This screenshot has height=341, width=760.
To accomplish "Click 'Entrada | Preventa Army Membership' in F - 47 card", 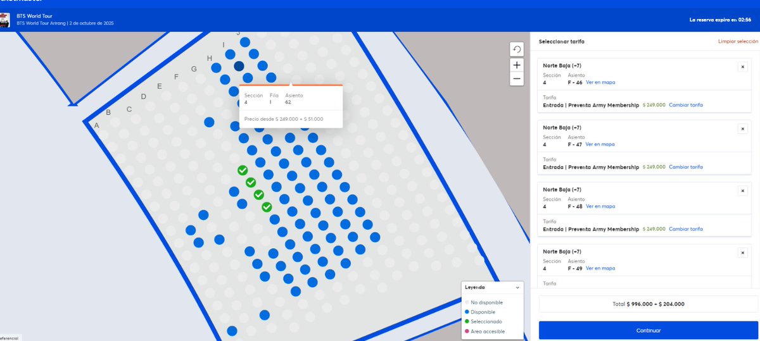I will [591, 167].
